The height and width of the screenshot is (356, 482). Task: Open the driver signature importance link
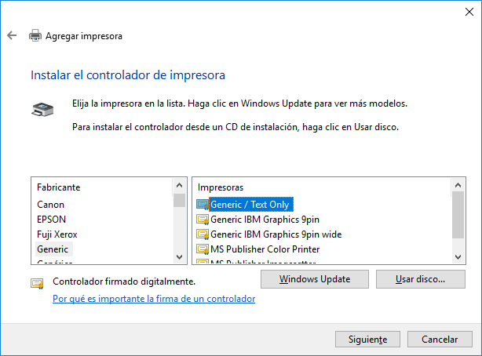pyautogui.click(x=153, y=299)
